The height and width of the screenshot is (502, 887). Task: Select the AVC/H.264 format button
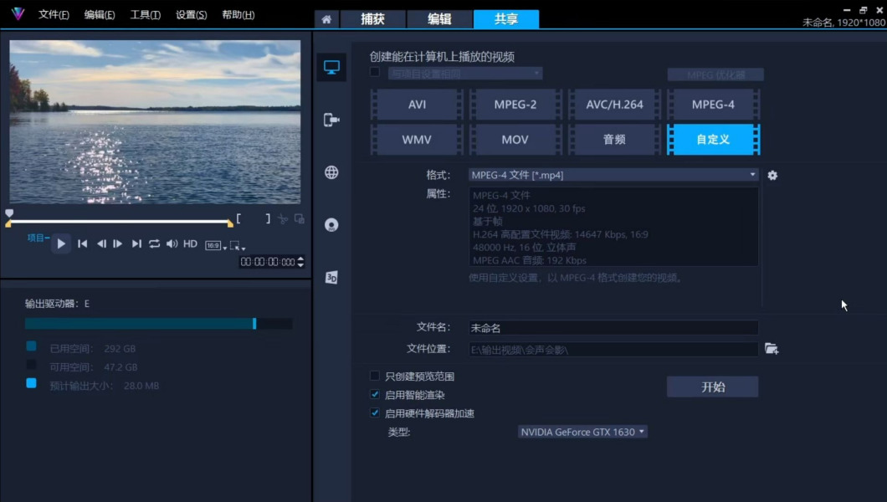614,105
